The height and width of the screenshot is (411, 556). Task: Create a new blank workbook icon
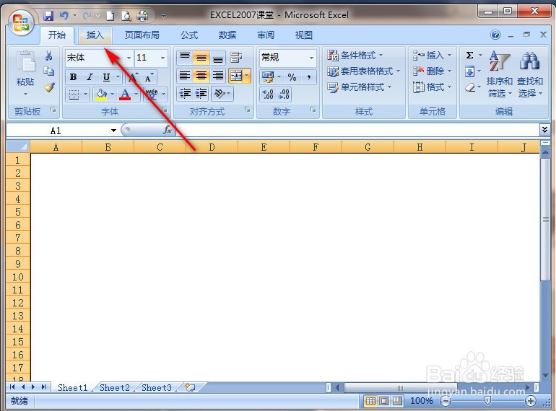tap(110, 16)
